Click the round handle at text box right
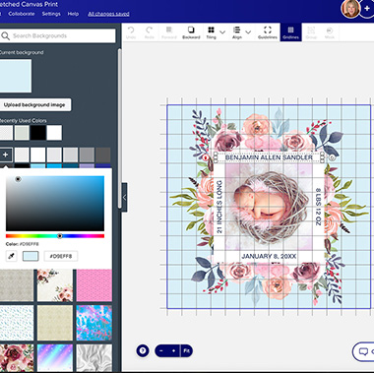Screen dimensions: 374x373 [332, 157]
